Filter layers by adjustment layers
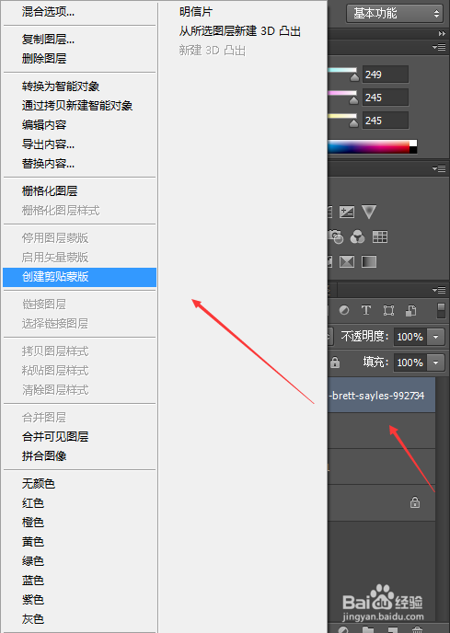This screenshot has height=633, width=450. click(x=344, y=310)
